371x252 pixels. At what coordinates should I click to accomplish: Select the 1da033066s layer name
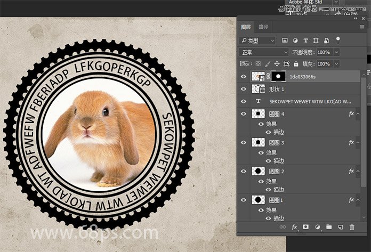point(303,77)
